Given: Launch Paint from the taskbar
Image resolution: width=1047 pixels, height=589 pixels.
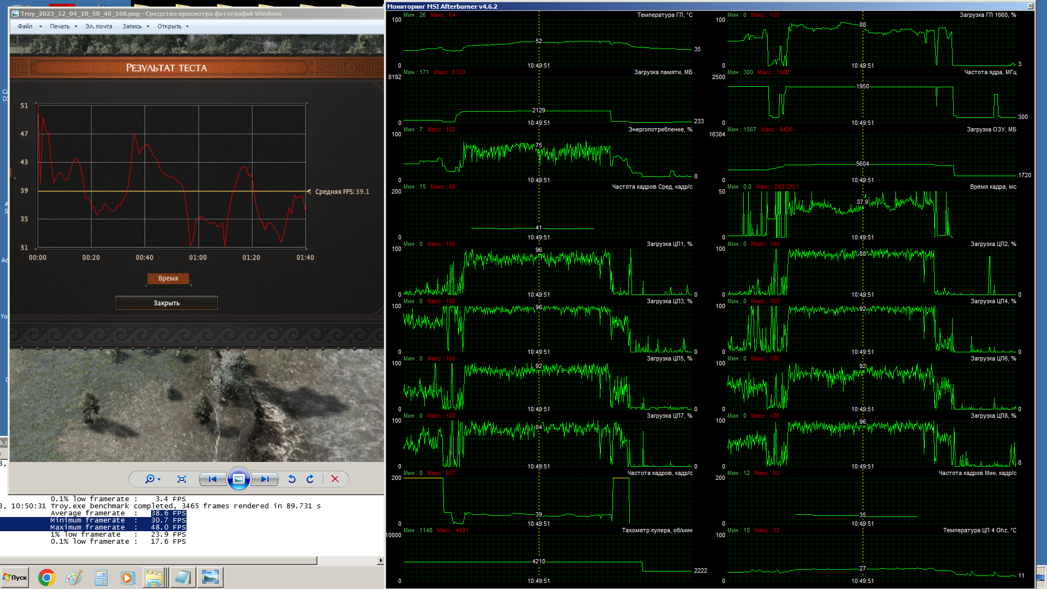Looking at the screenshot, I should point(74,578).
